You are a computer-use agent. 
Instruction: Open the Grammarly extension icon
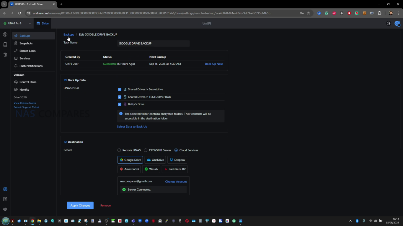(327, 13)
